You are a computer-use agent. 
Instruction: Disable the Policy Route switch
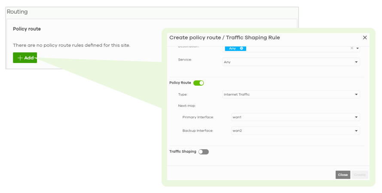pos(199,83)
